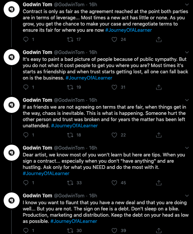Like the tweet with 22 likes
Screen dimensions: 193x234
tap(114, 135)
